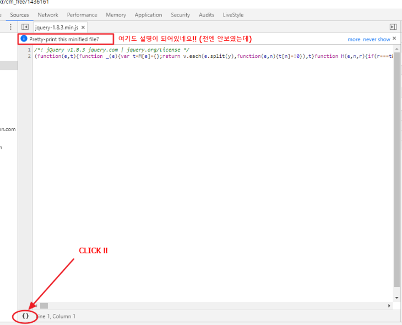Switch to the Sources tab
The height and width of the screenshot is (325, 402).
(19, 15)
